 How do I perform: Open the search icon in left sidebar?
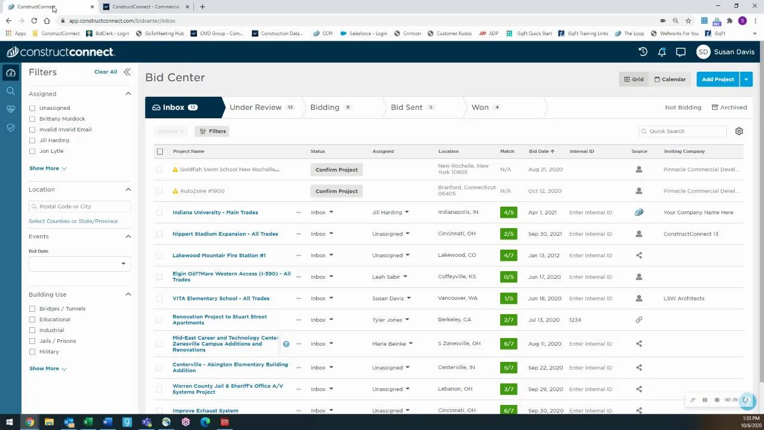pyautogui.click(x=11, y=91)
